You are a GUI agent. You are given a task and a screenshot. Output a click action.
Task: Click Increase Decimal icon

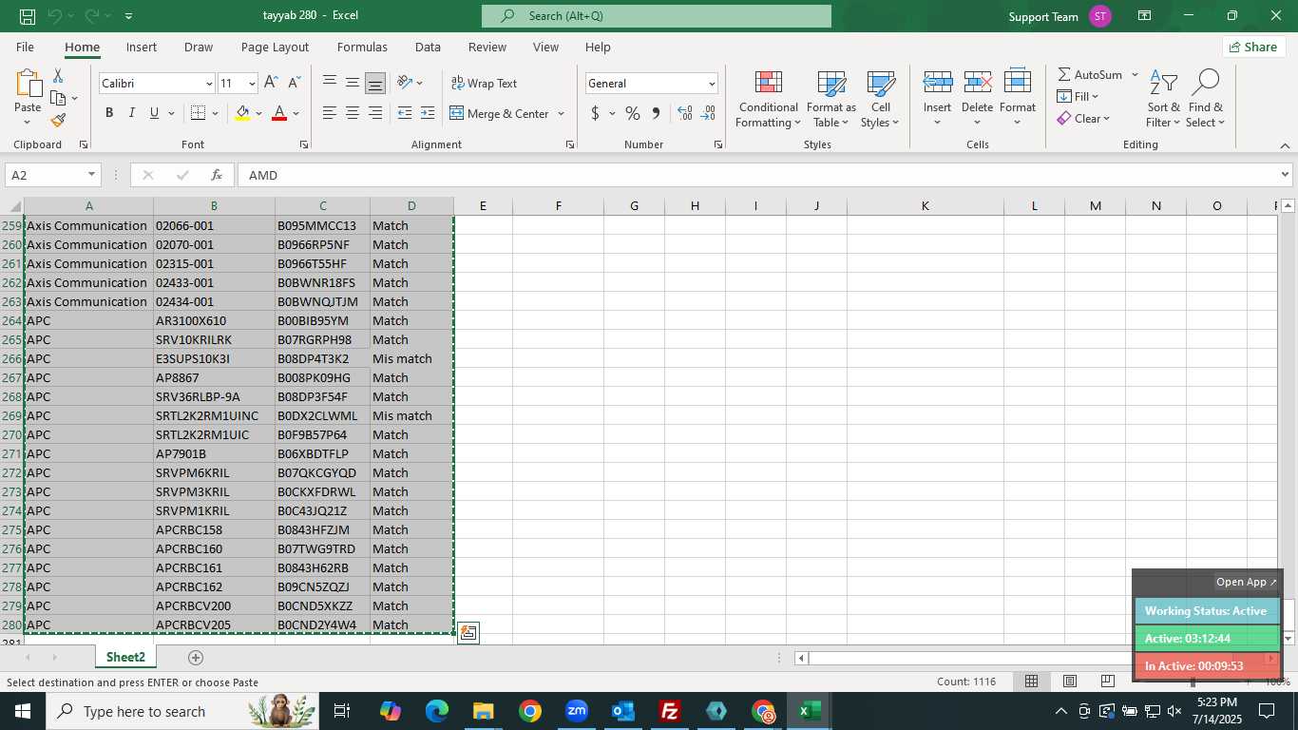[685, 113]
